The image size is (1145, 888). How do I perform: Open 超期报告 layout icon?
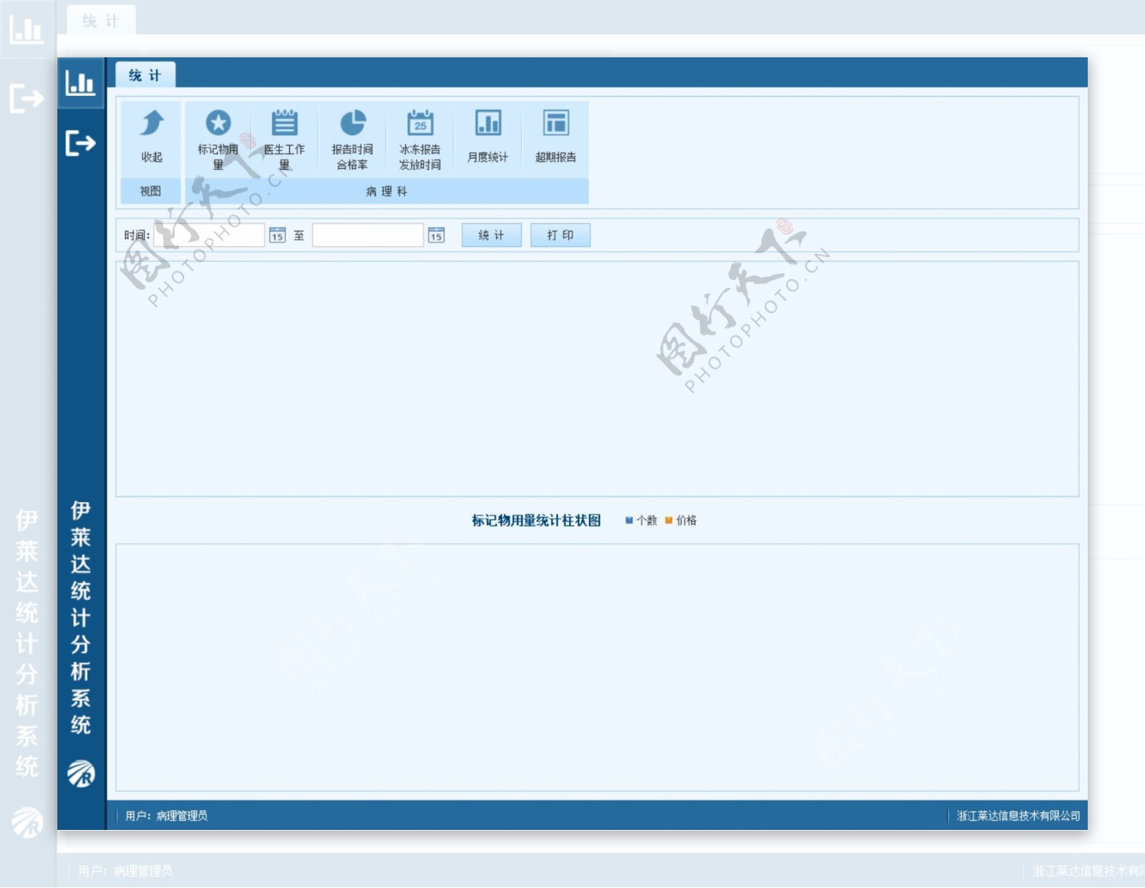556,123
